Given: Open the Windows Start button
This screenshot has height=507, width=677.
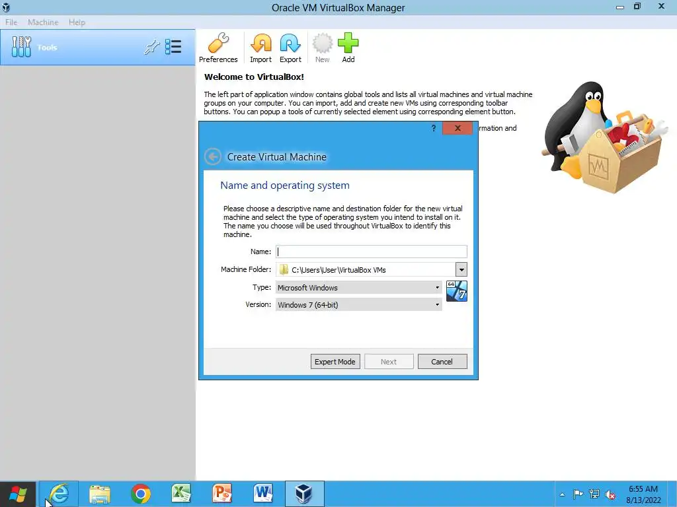Looking at the screenshot, I should 18,494.
